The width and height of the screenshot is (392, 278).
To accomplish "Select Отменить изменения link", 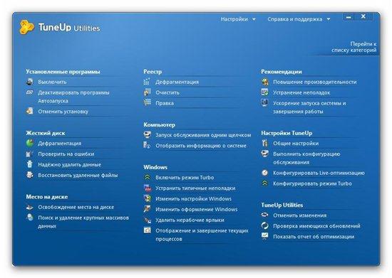I will (300, 215).
